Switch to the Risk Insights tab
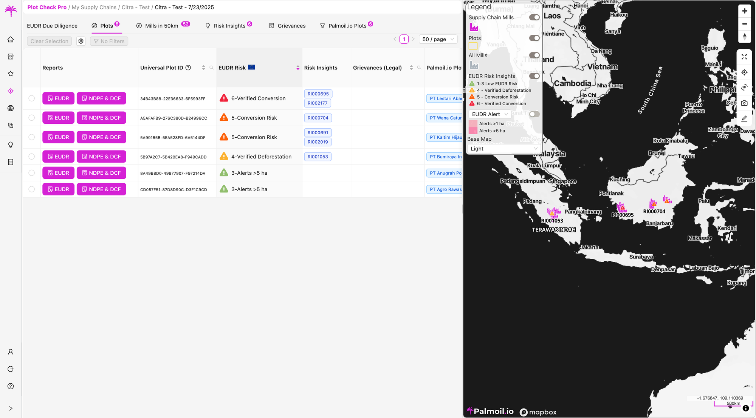756x418 pixels. click(228, 26)
